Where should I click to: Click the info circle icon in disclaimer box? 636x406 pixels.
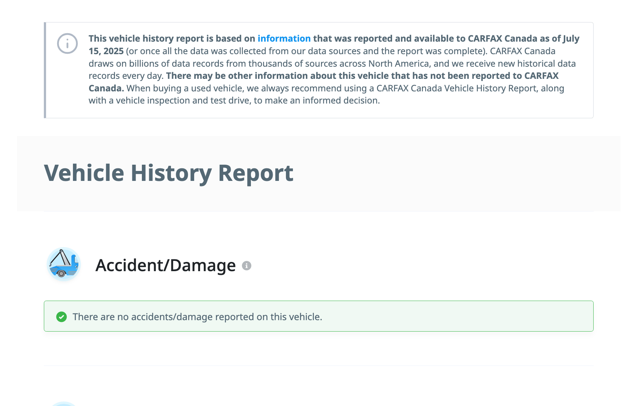click(x=67, y=44)
